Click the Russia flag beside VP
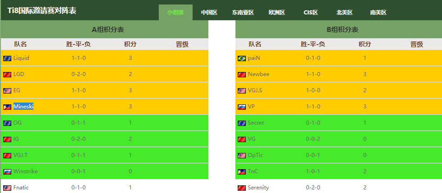The height and width of the screenshot is (193, 442). click(x=242, y=107)
